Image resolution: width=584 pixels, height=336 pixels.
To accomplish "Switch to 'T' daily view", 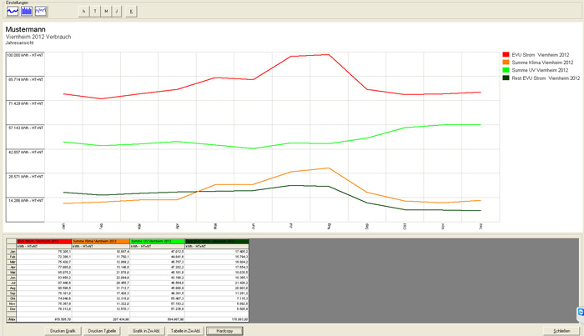I will coord(95,12).
